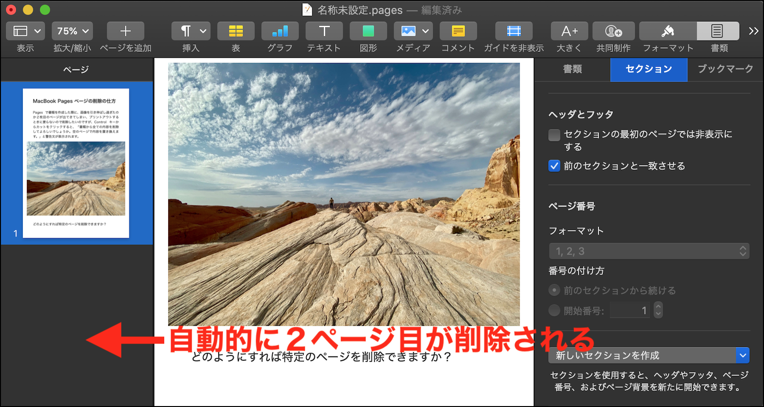This screenshot has height=407, width=764.
Task: Add a comment with コメント icon
Action: (458, 31)
